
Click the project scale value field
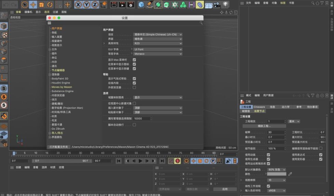(277, 121)
